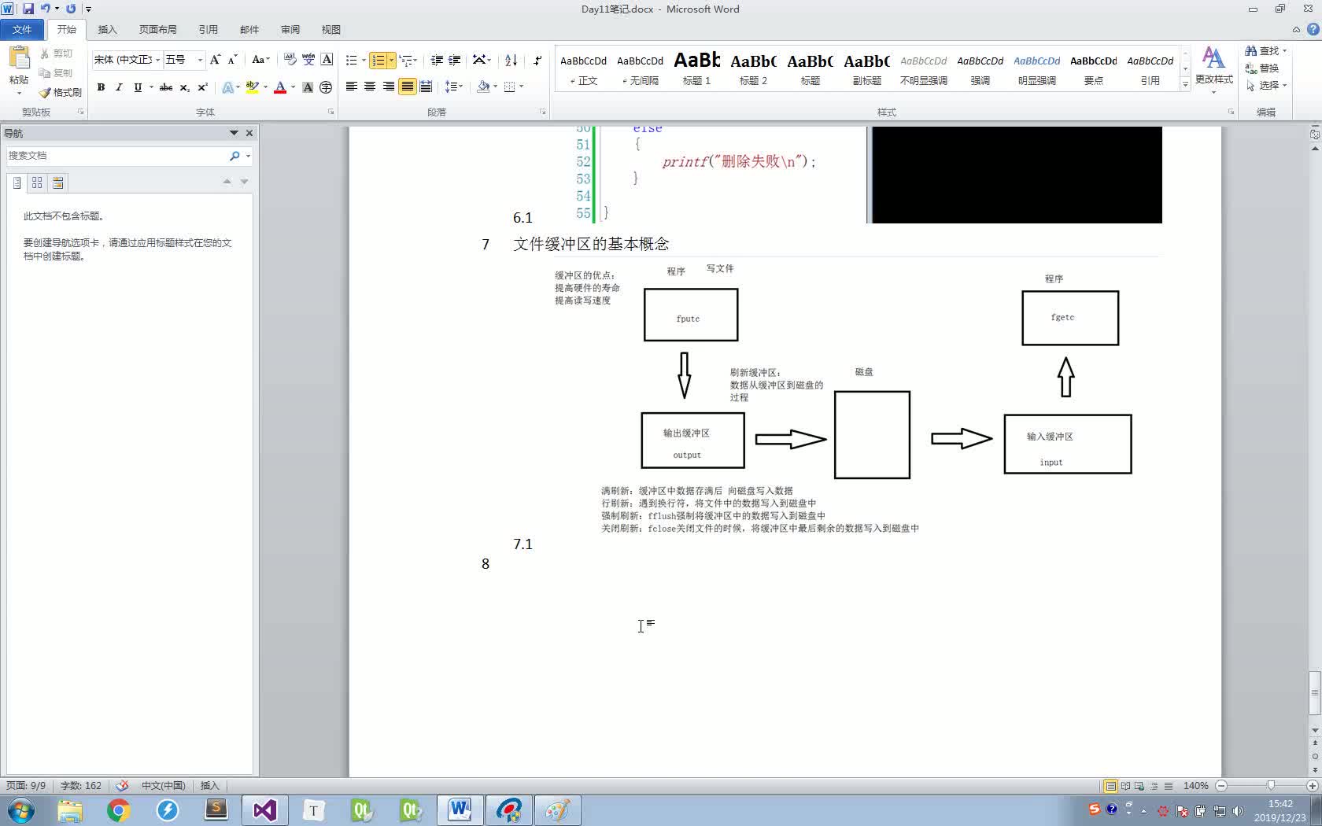This screenshot has width=1322, height=826.
Task: Open the font name dropdown
Action: click(157, 60)
